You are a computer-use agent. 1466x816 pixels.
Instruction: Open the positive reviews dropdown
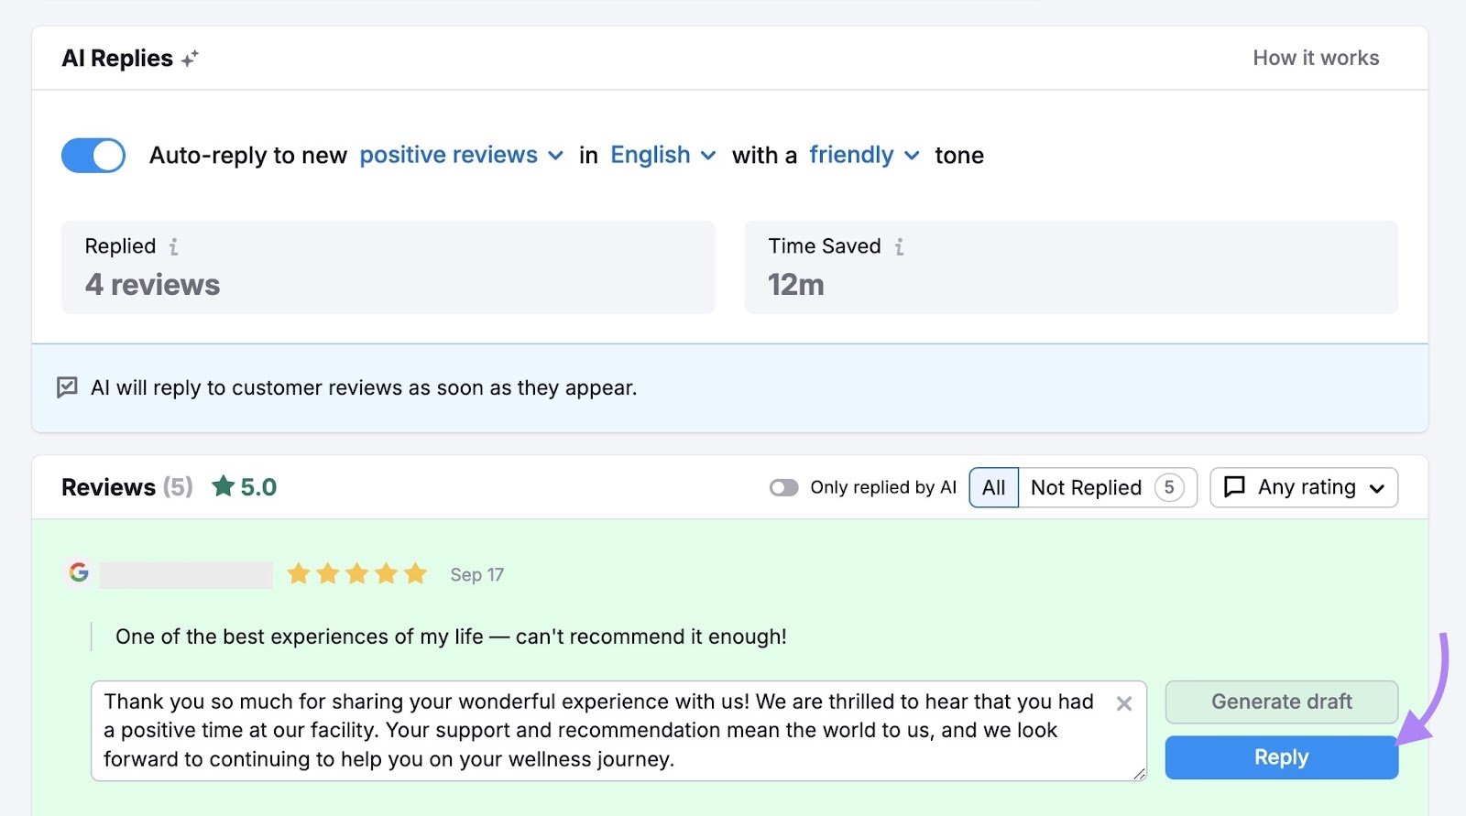(461, 155)
